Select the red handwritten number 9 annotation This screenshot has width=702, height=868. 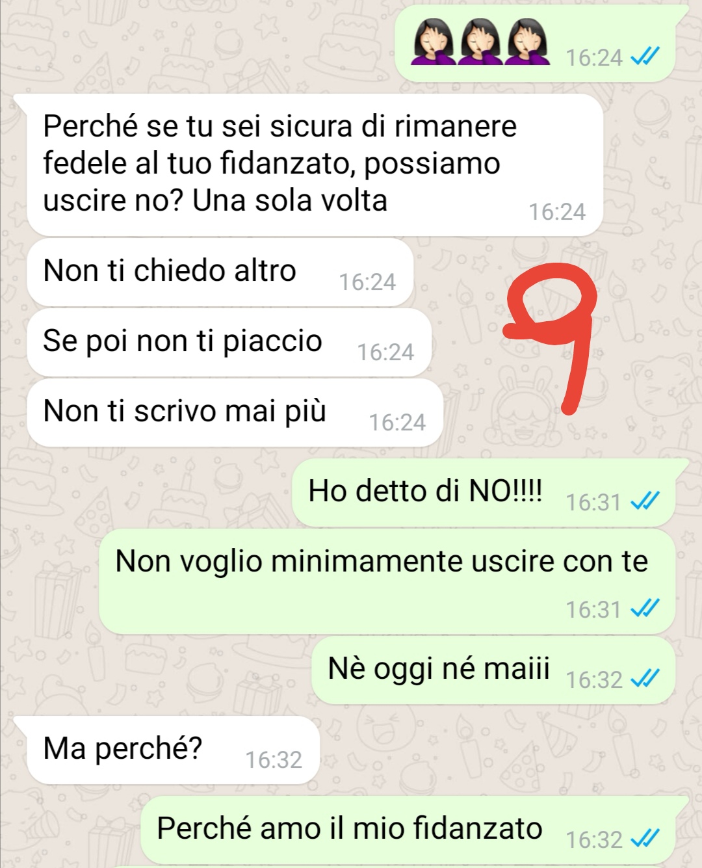pos(551,337)
